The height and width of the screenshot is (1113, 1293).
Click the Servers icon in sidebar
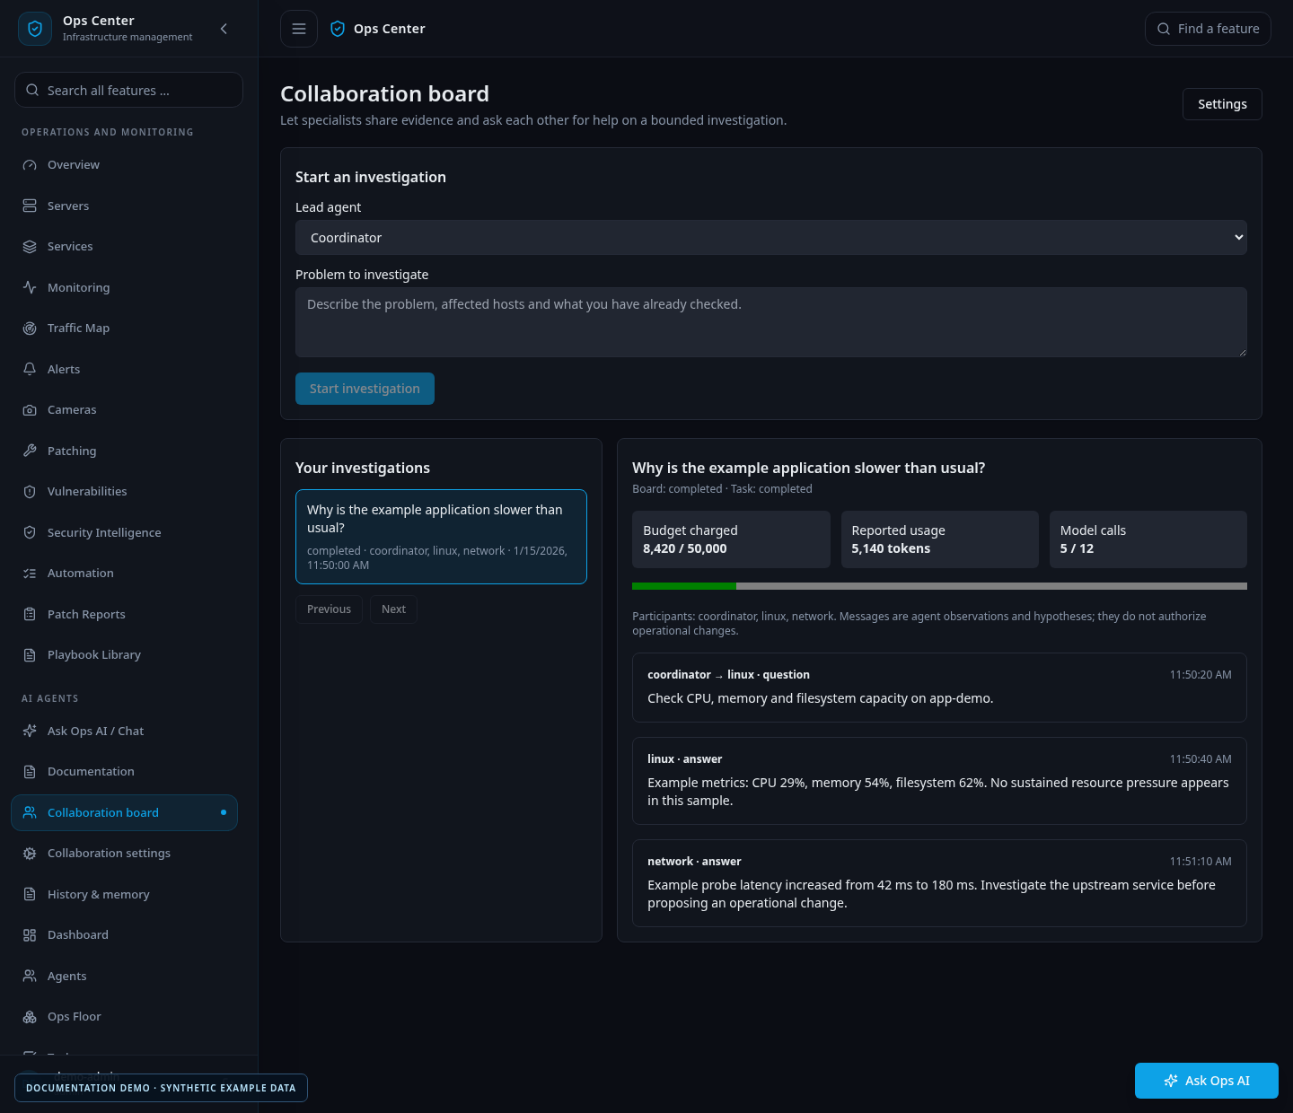click(x=30, y=206)
